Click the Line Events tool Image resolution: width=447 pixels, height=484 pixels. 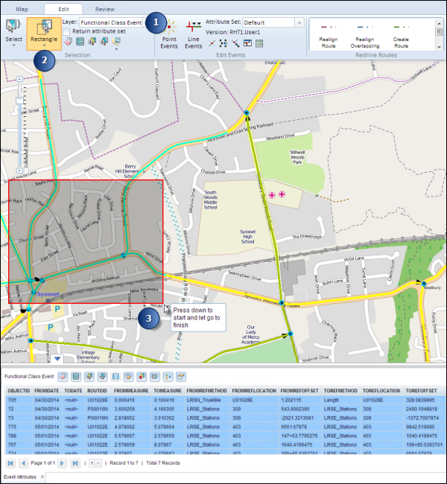(x=193, y=35)
